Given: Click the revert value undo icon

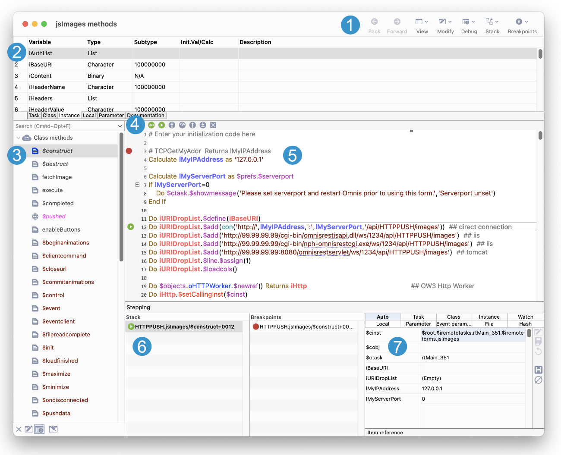Looking at the screenshot, I should point(538,351).
